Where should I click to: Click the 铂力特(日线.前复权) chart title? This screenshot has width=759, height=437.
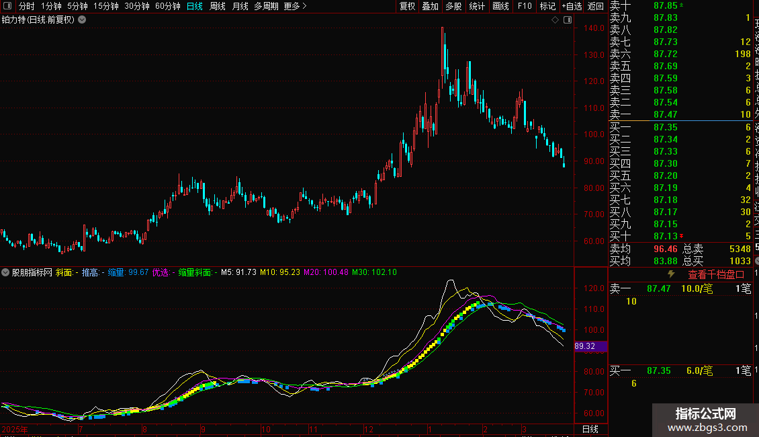coord(38,20)
